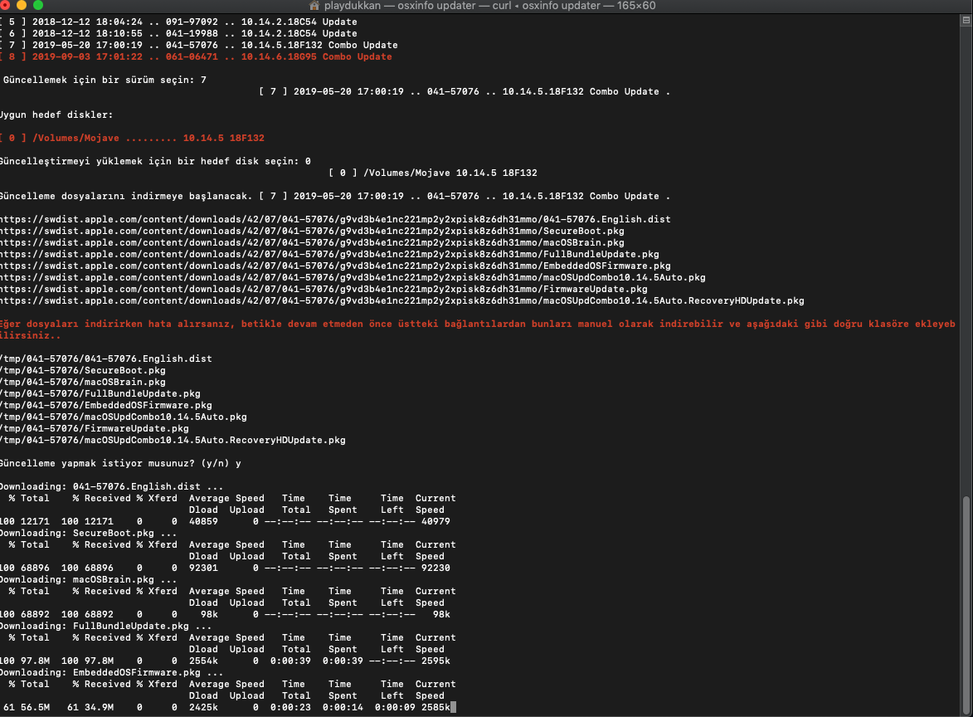Open the macOSUpdCombo10.14.5Auto.pkg swdist URL
973x717 pixels.
tap(353, 277)
